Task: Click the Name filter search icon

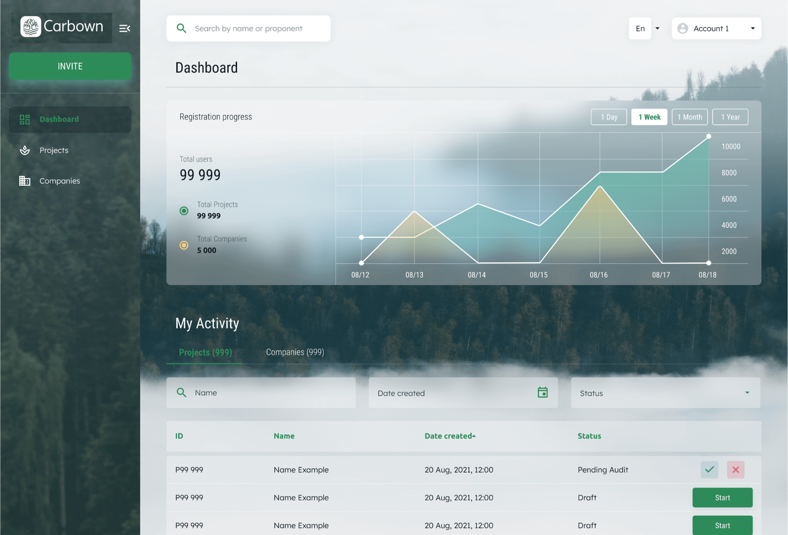Action: 181,392
